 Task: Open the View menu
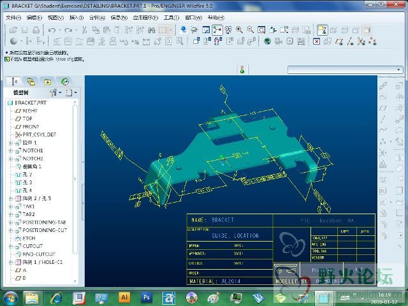coord(55,17)
